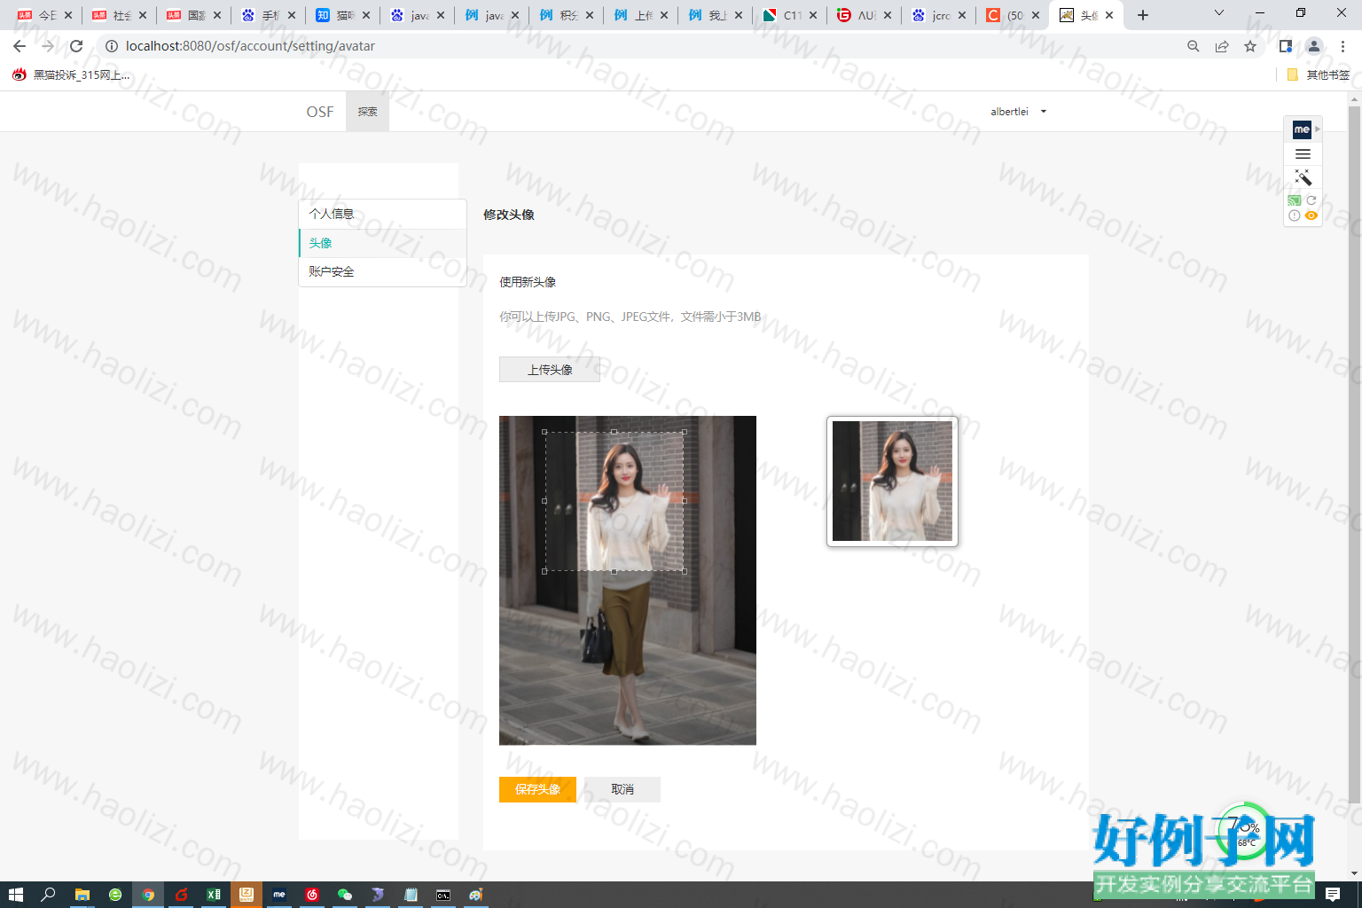Click the top-left crop handle
This screenshot has width=1362, height=908.
click(x=544, y=432)
